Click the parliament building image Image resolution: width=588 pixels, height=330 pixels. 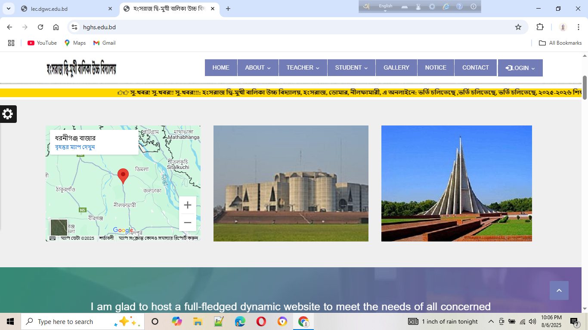coord(291,183)
